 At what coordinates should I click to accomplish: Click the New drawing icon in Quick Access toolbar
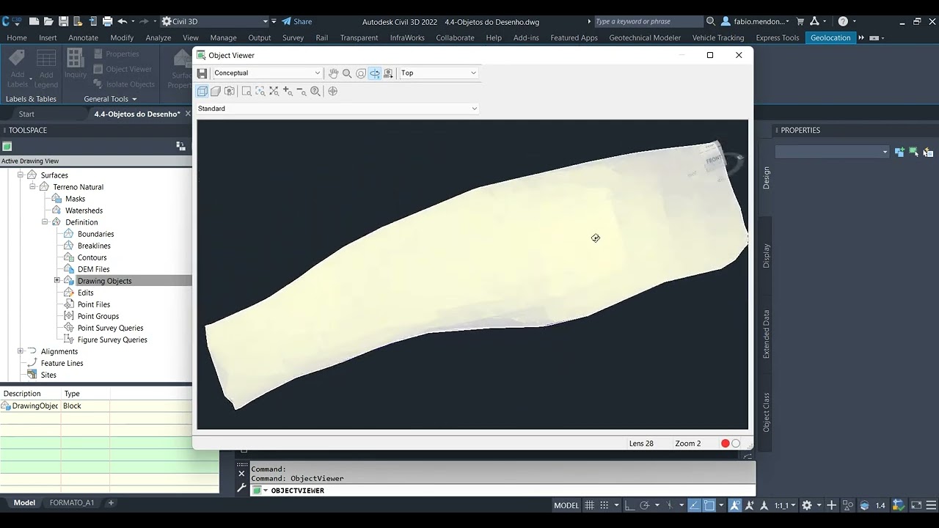[34, 21]
